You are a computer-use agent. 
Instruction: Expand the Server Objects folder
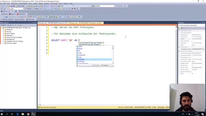[3, 34]
